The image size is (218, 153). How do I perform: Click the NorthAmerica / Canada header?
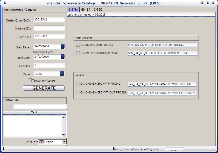[x=19, y=10]
